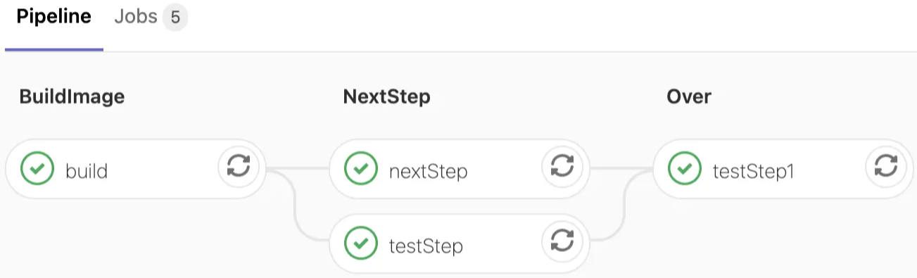Open the nextStep job name link

click(x=428, y=170)
